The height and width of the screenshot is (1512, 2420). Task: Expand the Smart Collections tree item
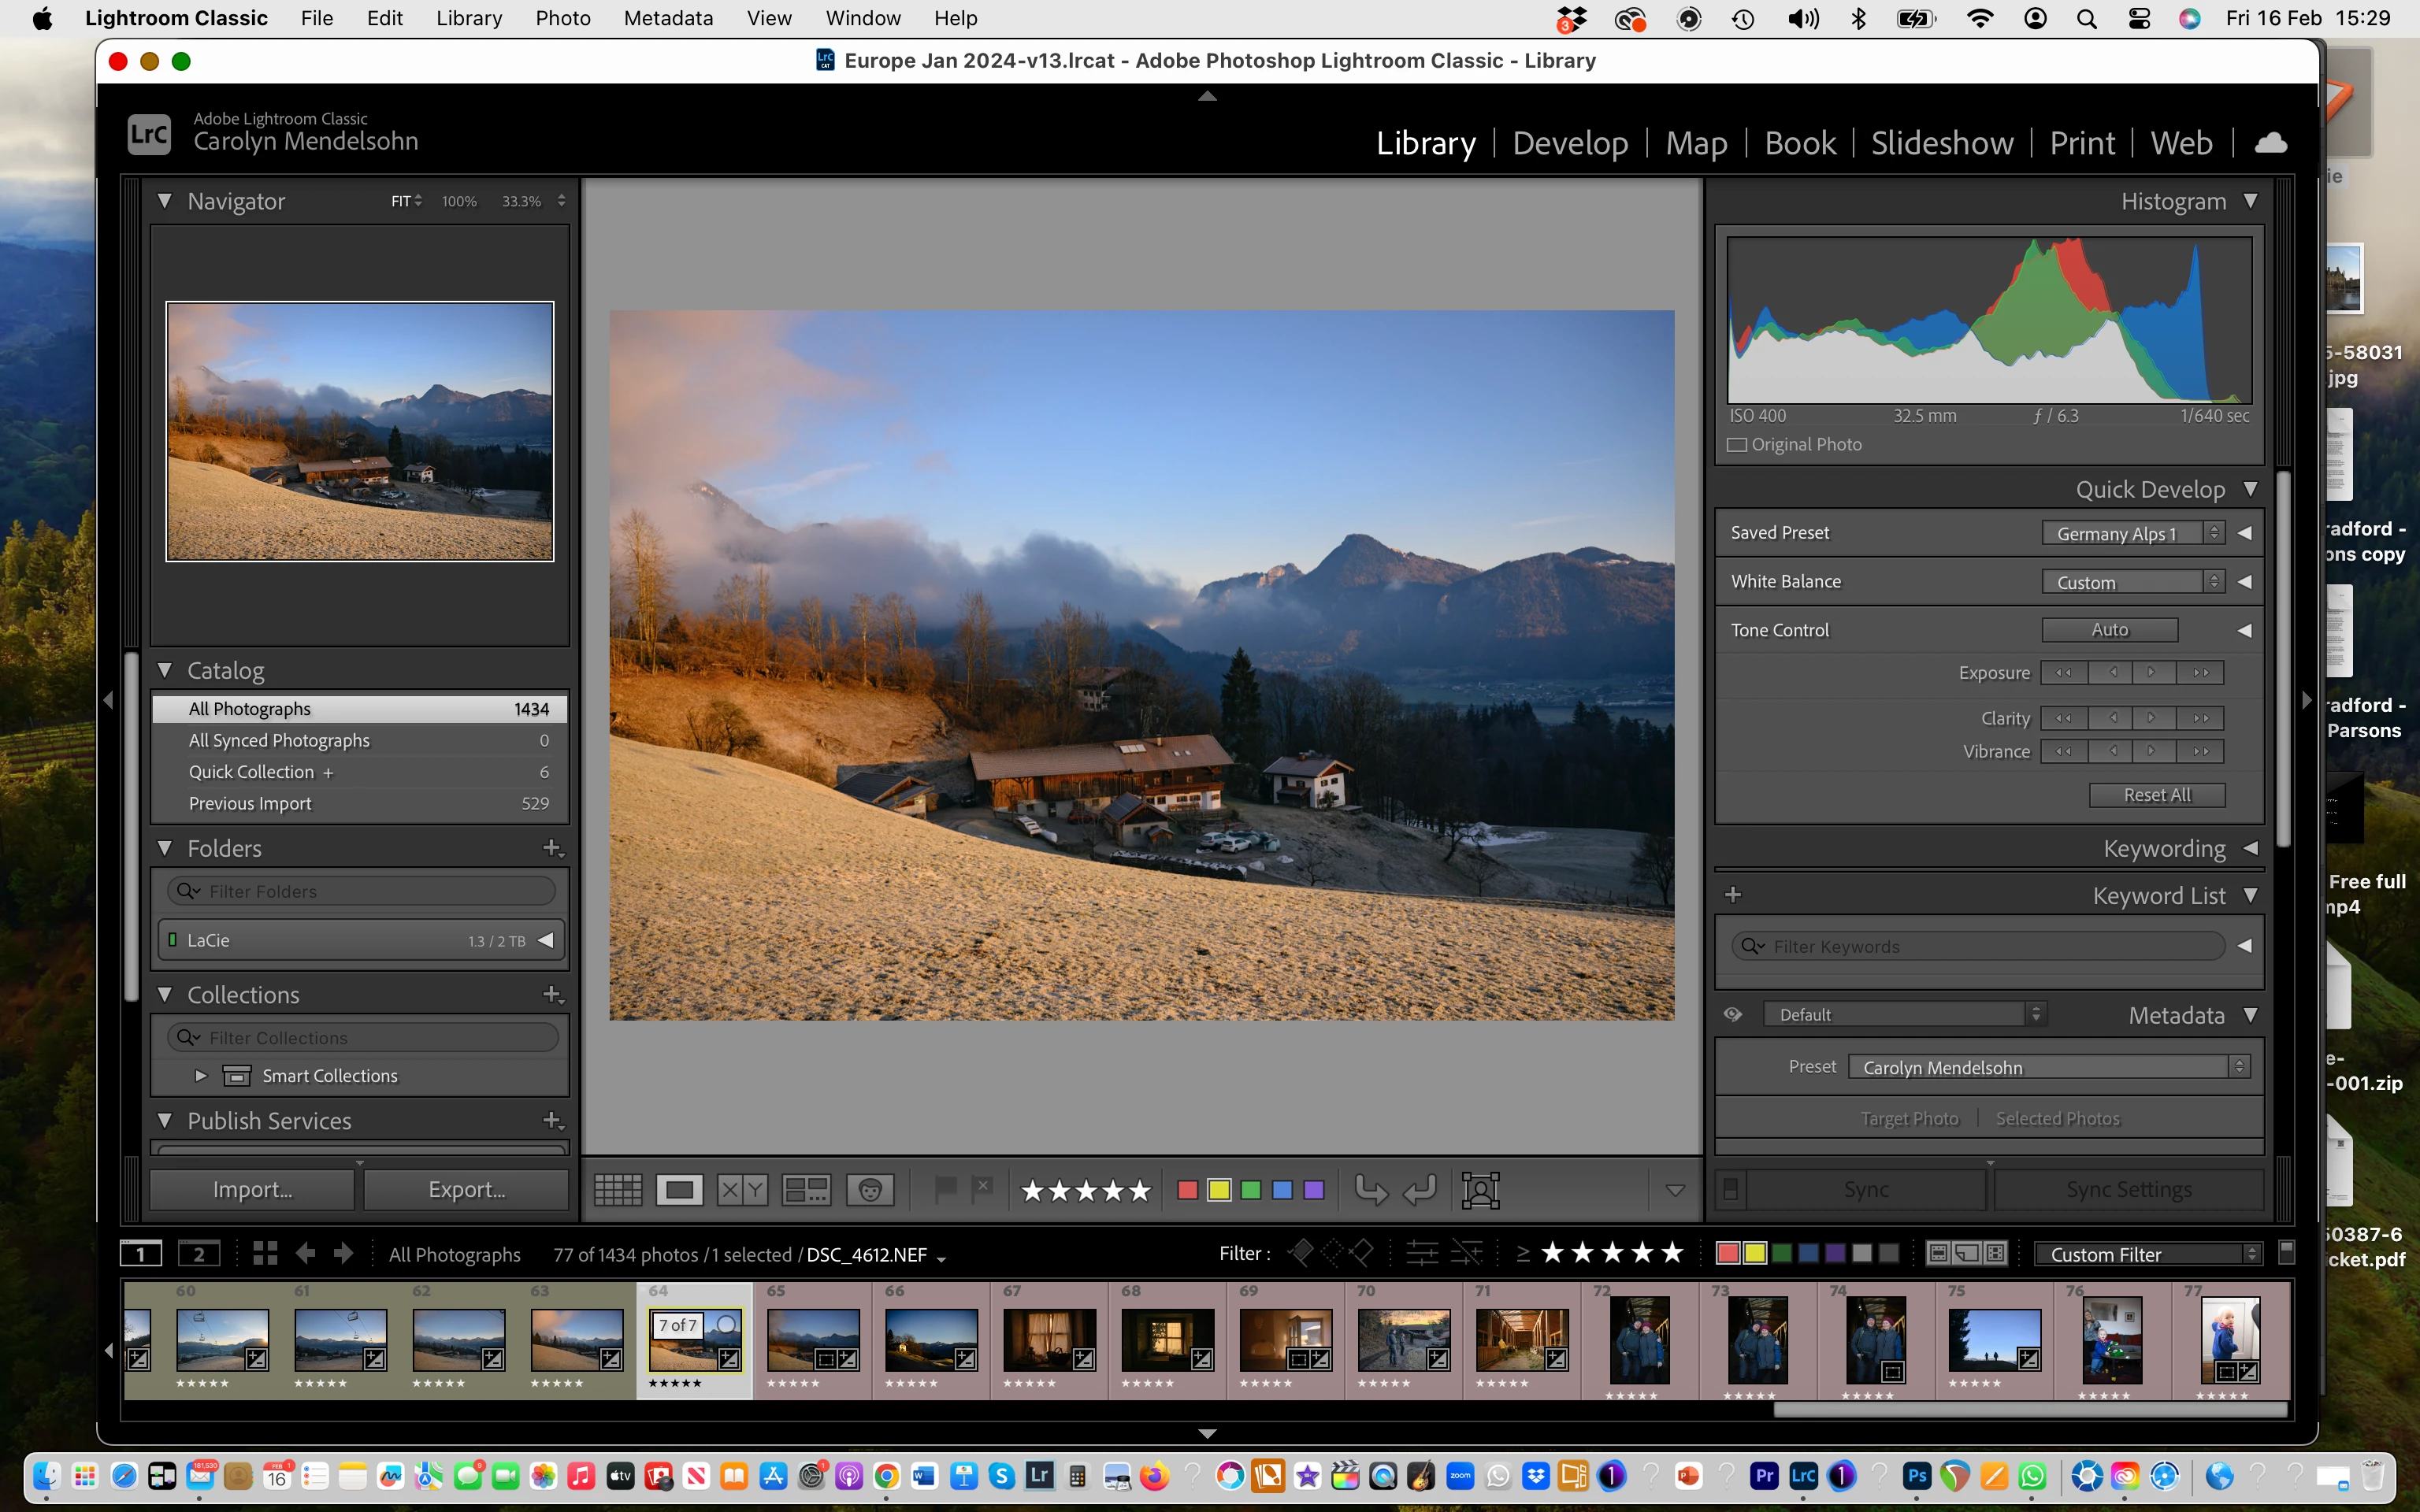[x=201, y=1076]
